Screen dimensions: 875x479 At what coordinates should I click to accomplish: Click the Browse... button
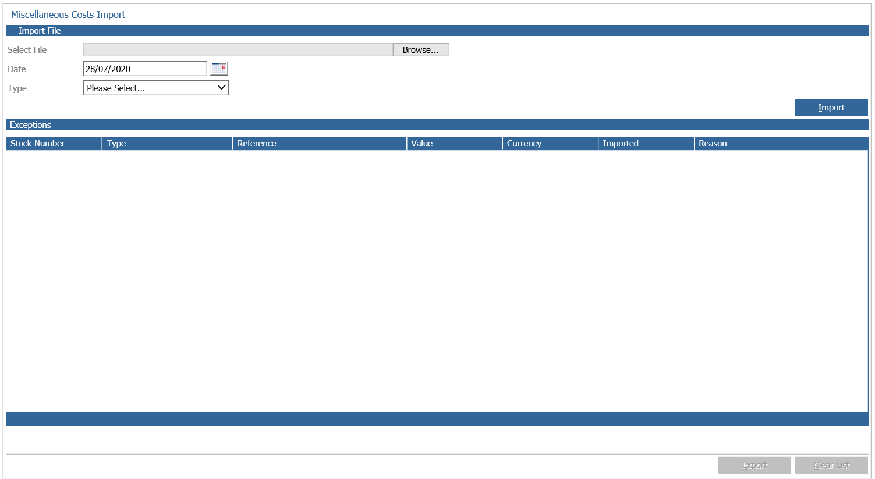coord(421,50)
